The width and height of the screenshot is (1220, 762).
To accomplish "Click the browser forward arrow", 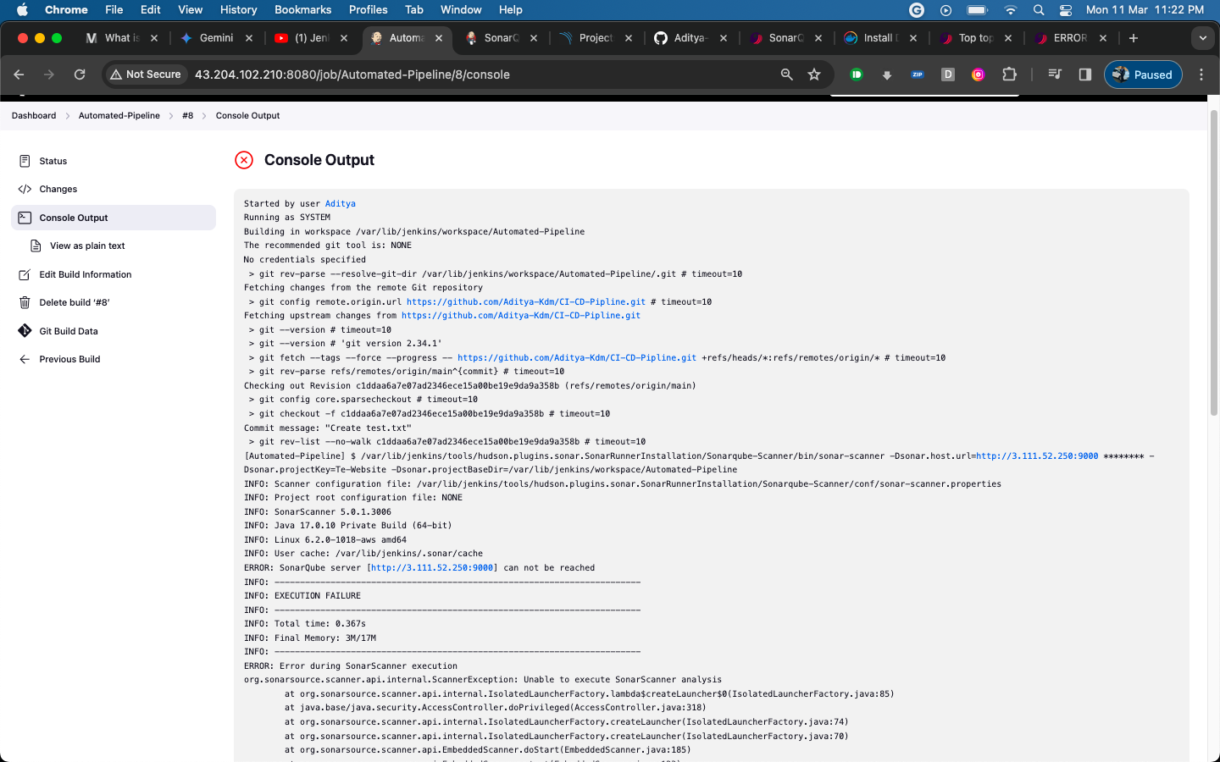I will click(x=49, y=75).
